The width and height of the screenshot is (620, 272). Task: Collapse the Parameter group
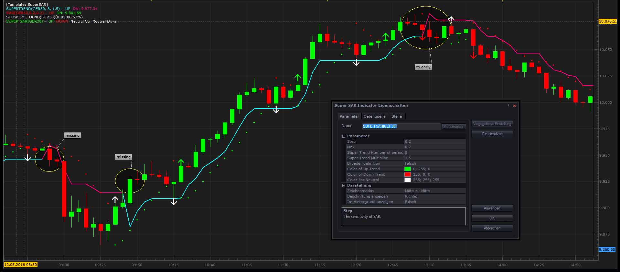pos(344,136)
